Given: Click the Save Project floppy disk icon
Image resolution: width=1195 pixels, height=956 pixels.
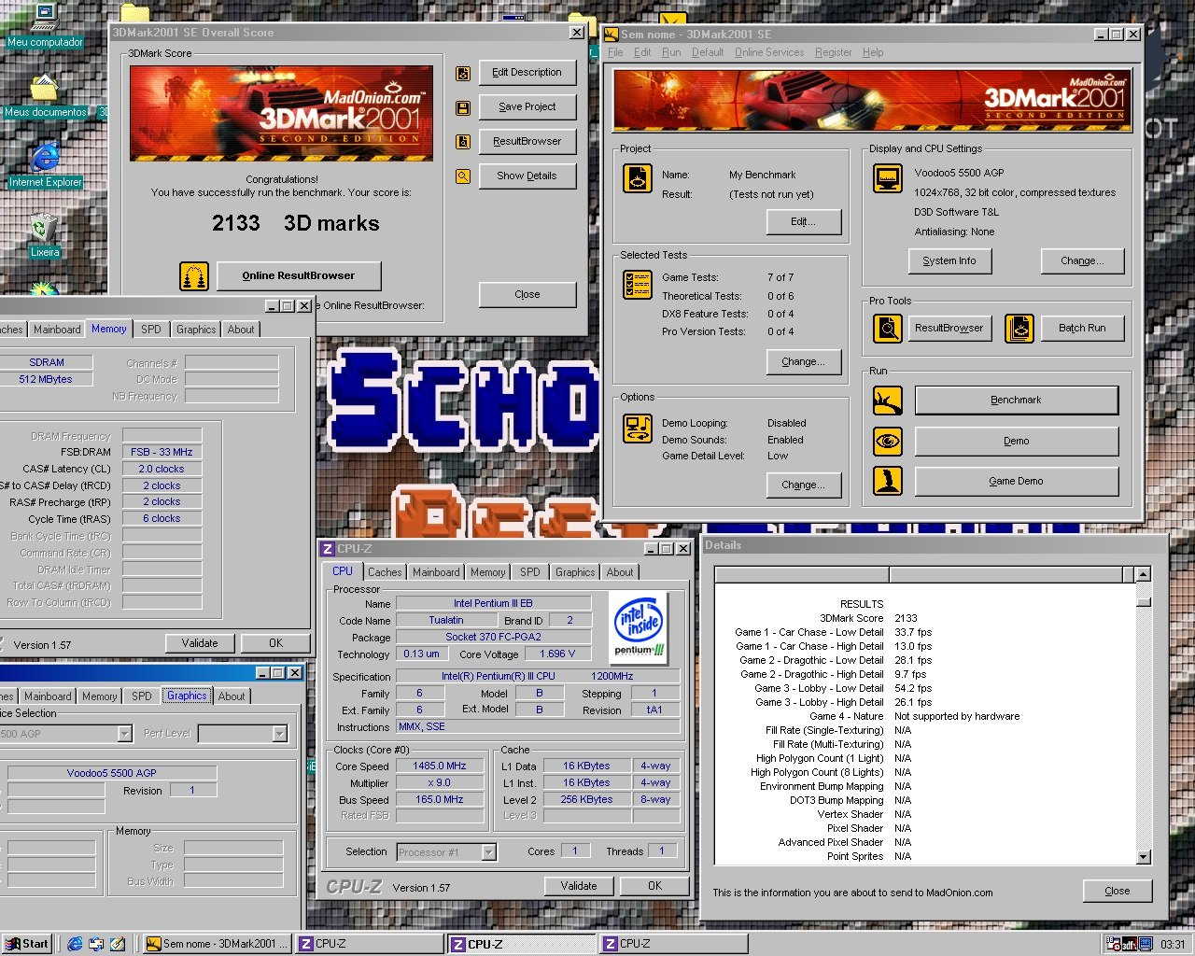Looking at the screenshot, I should [x=462, y=107].
